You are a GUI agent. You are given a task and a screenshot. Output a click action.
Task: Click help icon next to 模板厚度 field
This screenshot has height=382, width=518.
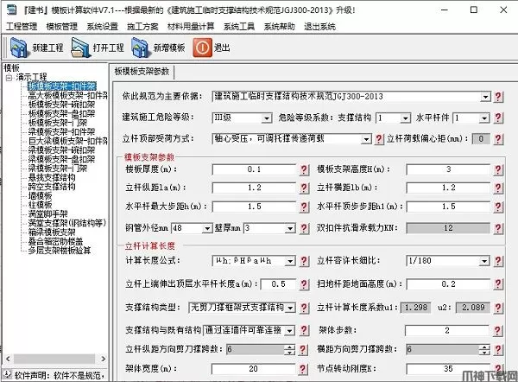pyautogui.click(x=304, y=170)
